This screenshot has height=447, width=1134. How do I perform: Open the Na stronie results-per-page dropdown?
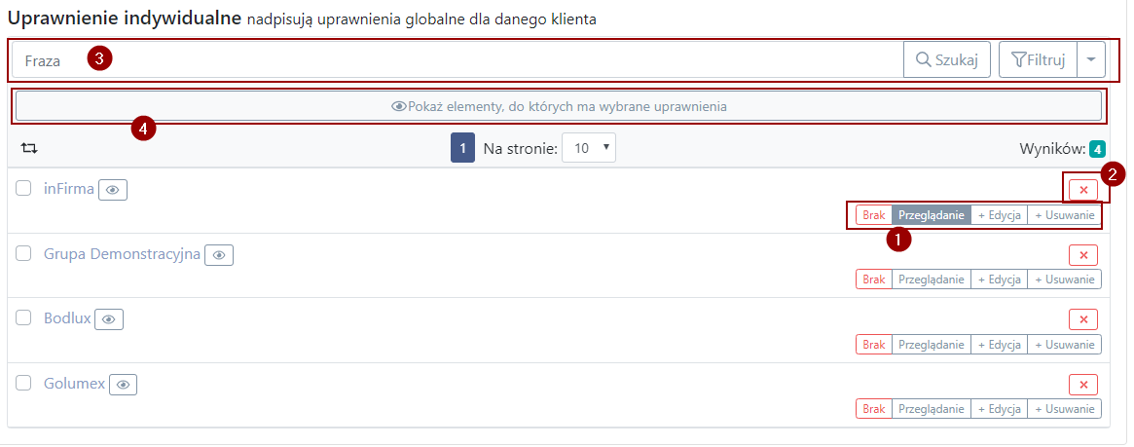pyautogui.click(x=589, y=148)
